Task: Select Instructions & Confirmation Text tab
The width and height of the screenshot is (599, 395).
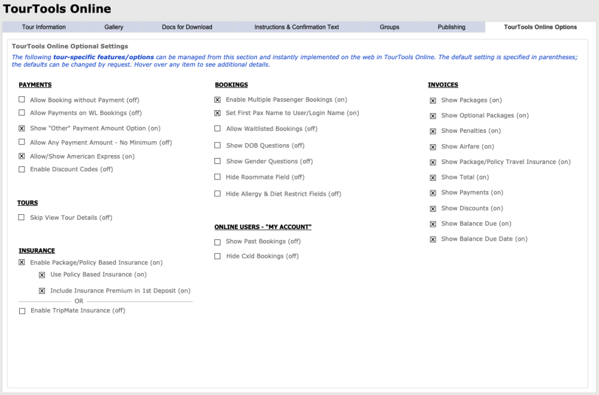Action: tap(297, 27)
